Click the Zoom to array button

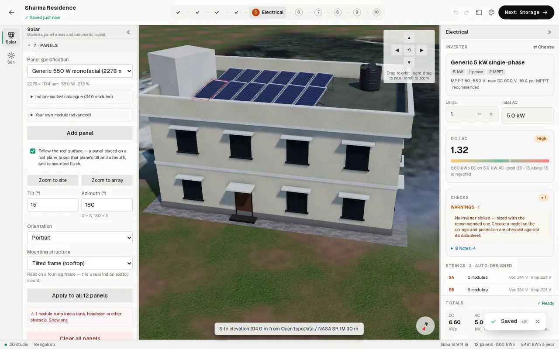click(107, 180)
